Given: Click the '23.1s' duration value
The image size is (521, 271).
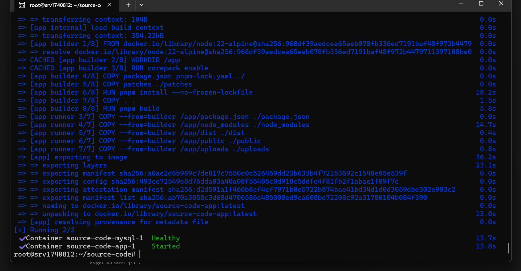Looking at the screenshot, I should [x=486, y=165].
